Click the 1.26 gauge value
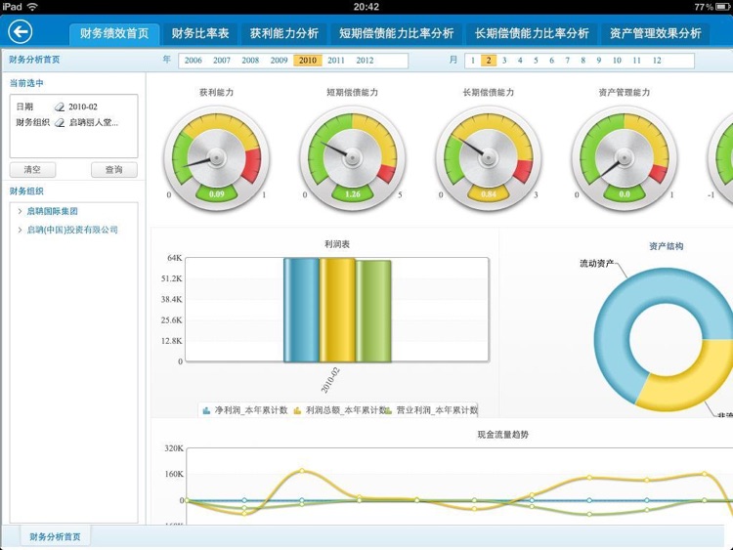Screen dimensions: 733x550 tap(353, 194)
